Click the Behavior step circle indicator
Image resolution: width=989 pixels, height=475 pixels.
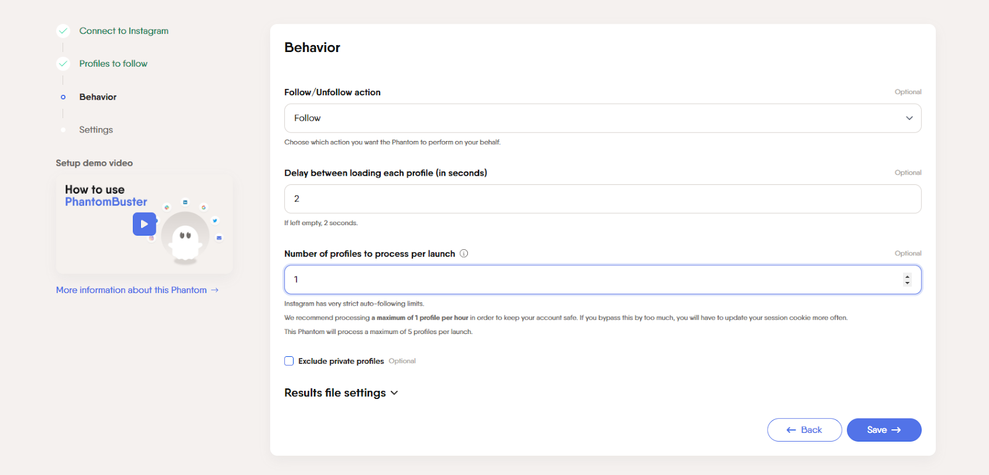(63, 97)
